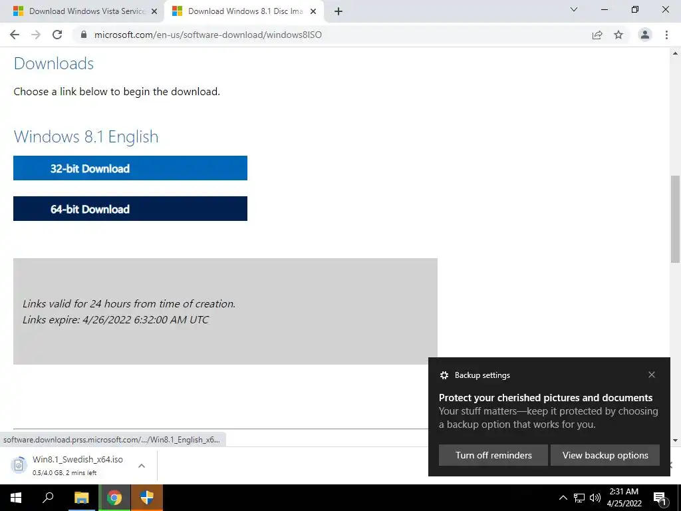
Task: Select the Windows 8.1 Disc Image tab
Action: [244, 11]
